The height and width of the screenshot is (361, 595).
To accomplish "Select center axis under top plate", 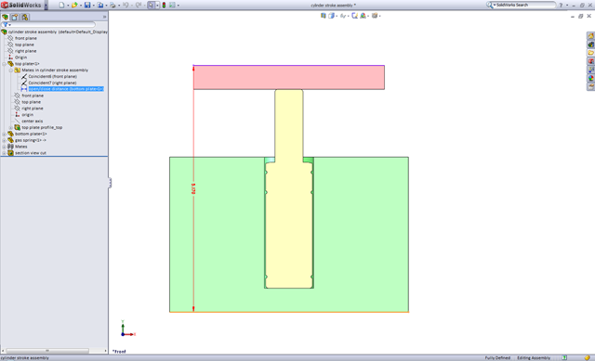I will click(33, 122).
